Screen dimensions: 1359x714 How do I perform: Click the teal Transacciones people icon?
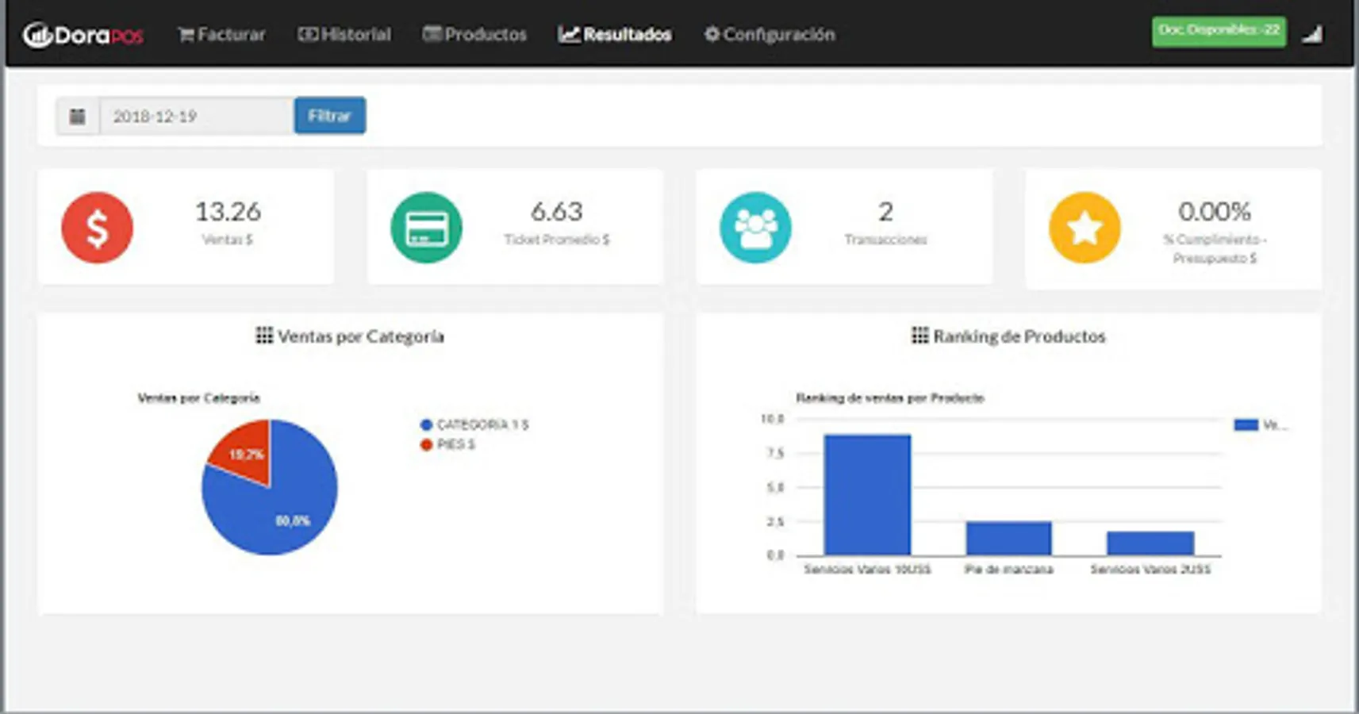(x=755, y=228)
